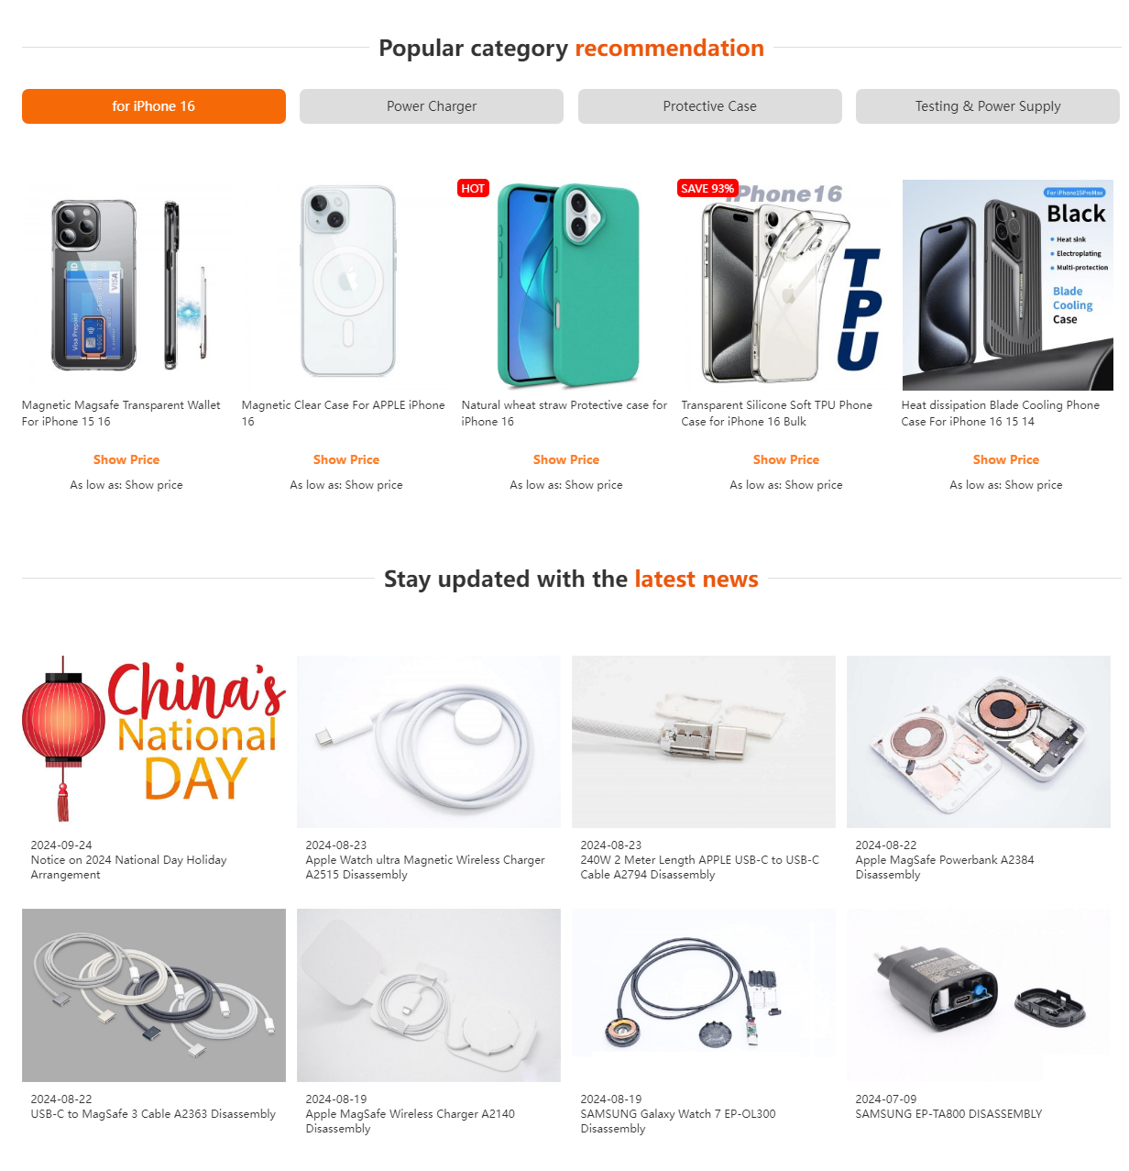Viewport: 1129px width, 1171px height.
Task: Click Show Price under Magnetic Magsafe Wallet
Action: pyautogui.click(x=126, y=459)
